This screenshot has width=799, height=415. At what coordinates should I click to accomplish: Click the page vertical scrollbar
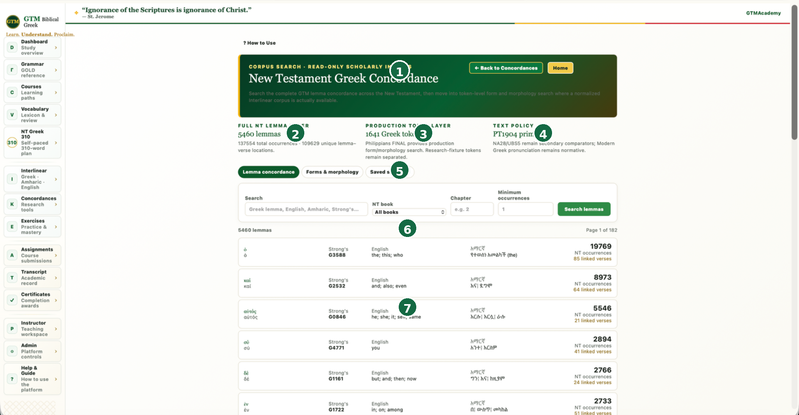794,72
